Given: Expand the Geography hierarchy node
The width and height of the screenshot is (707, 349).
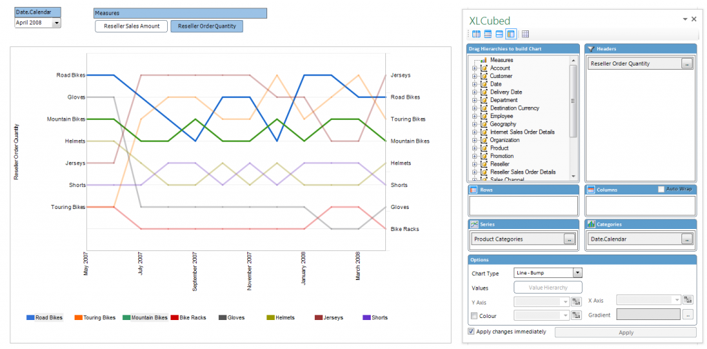Looking at the screenshot, I should click(x=474, y=124).
